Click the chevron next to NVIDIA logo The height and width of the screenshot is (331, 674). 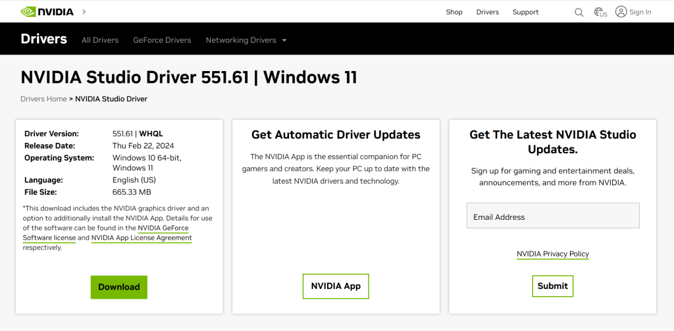(84, 12)
